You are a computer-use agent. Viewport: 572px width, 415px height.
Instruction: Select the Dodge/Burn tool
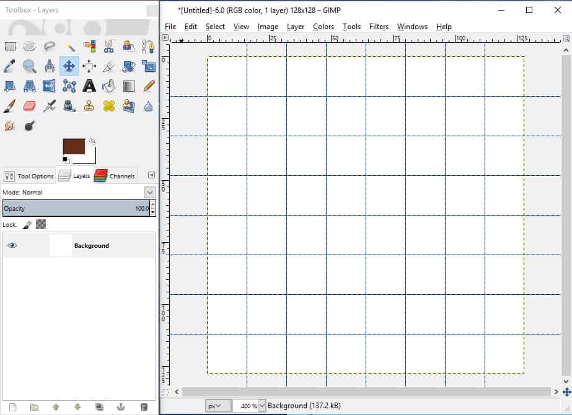coord(30,126)
